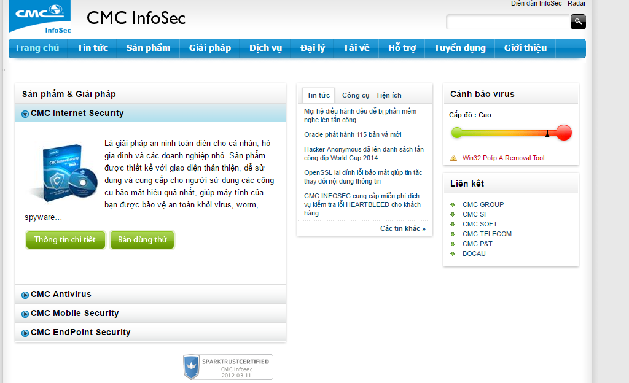Open the Trang chủ menu
This screenshot has height=383, width=629.
37,48
